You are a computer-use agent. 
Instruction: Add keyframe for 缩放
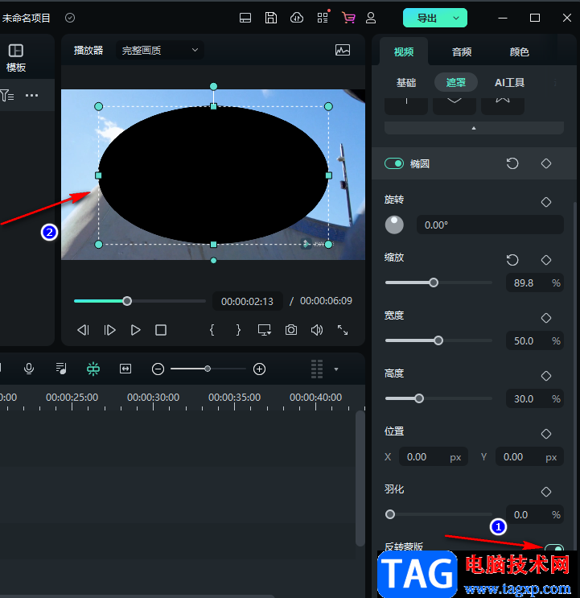pyautogui.click(x=546, y=260)
